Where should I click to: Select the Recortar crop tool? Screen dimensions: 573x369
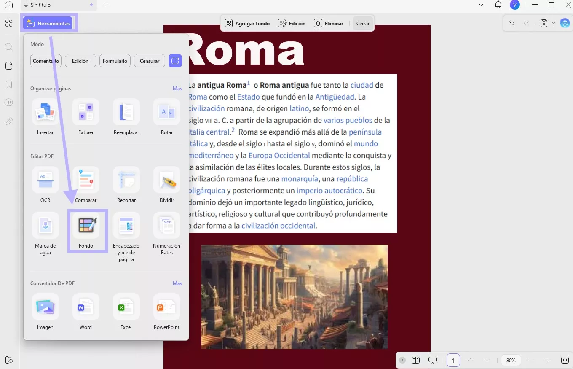[126, 185]
